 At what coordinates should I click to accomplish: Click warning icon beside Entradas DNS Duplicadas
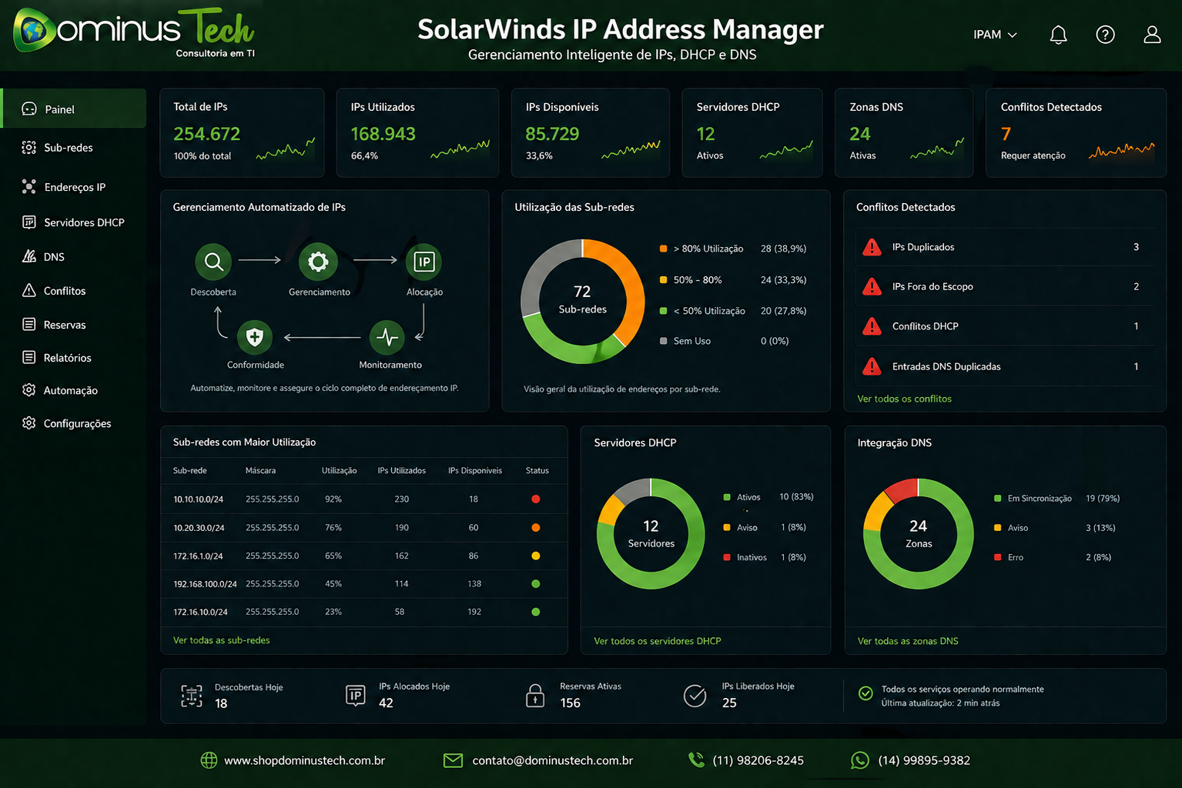(872, 366)
